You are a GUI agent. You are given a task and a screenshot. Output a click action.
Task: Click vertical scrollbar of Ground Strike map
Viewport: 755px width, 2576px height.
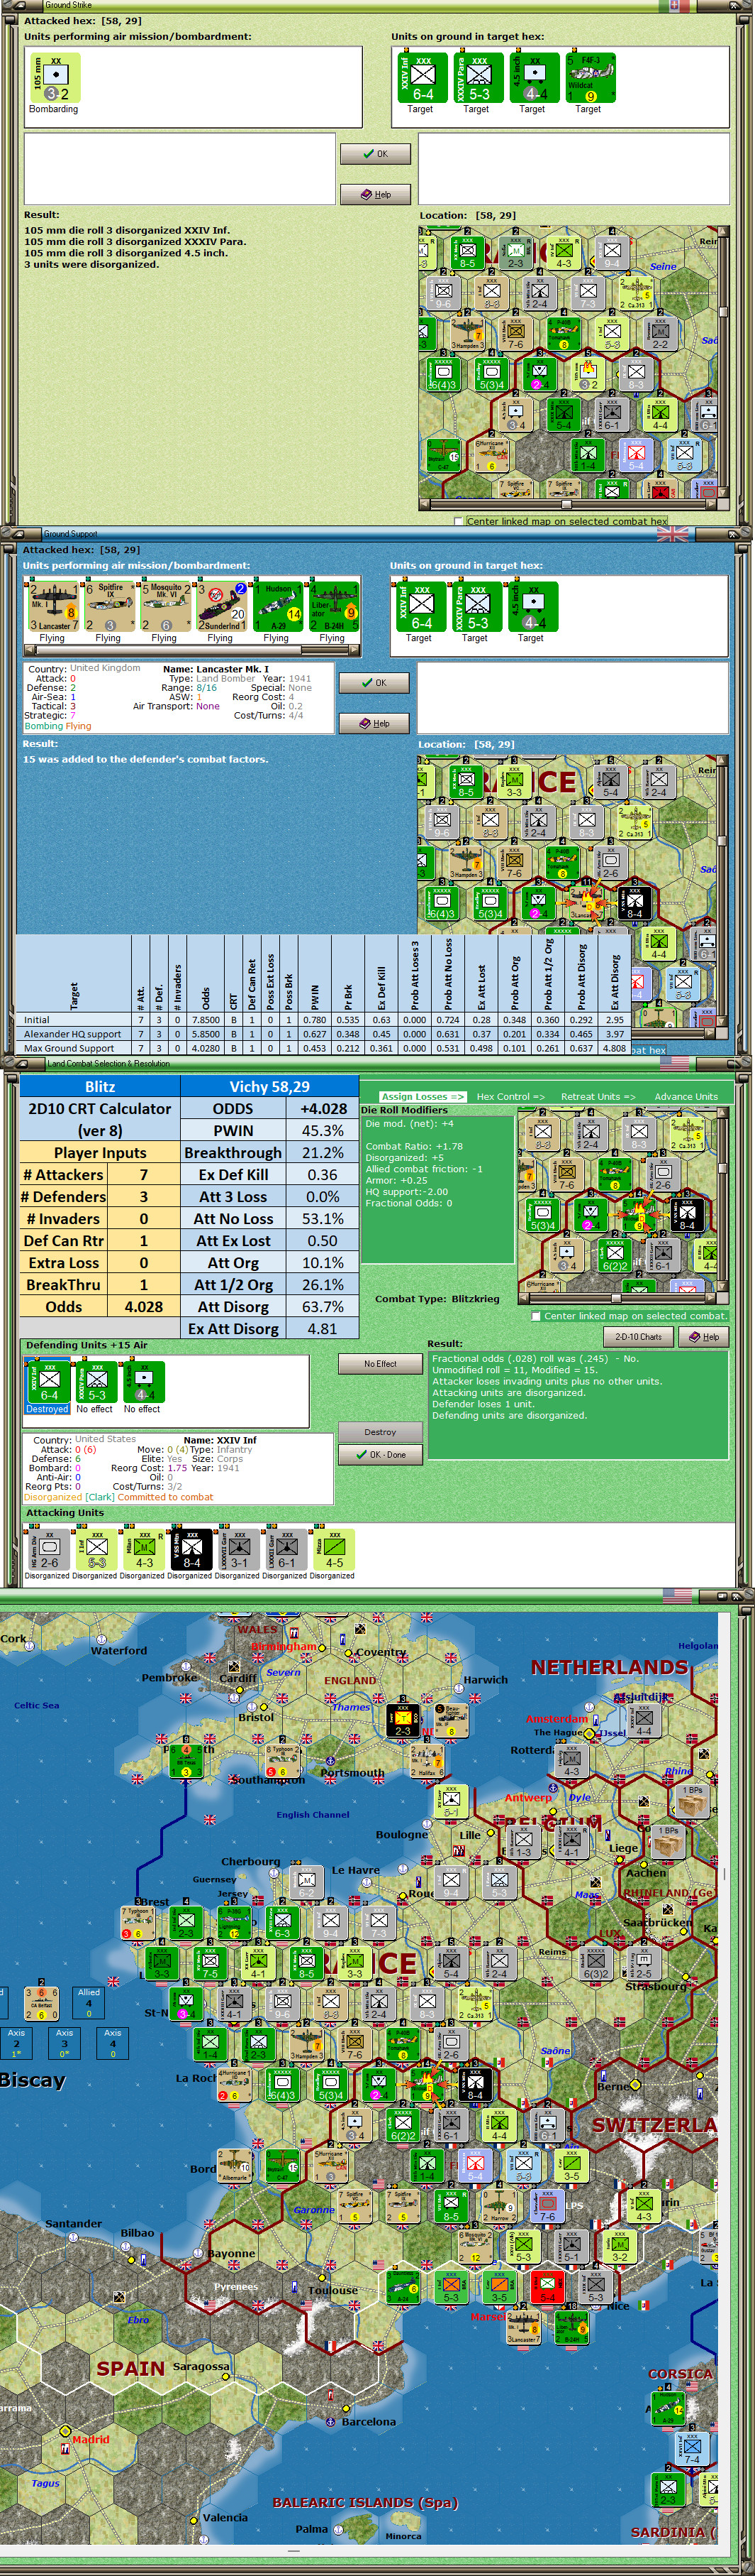[723, 361]
